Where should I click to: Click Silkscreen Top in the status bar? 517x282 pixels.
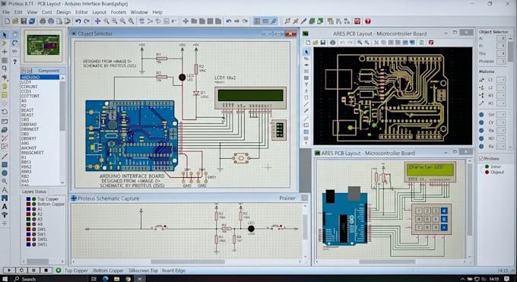click(144, 271)
